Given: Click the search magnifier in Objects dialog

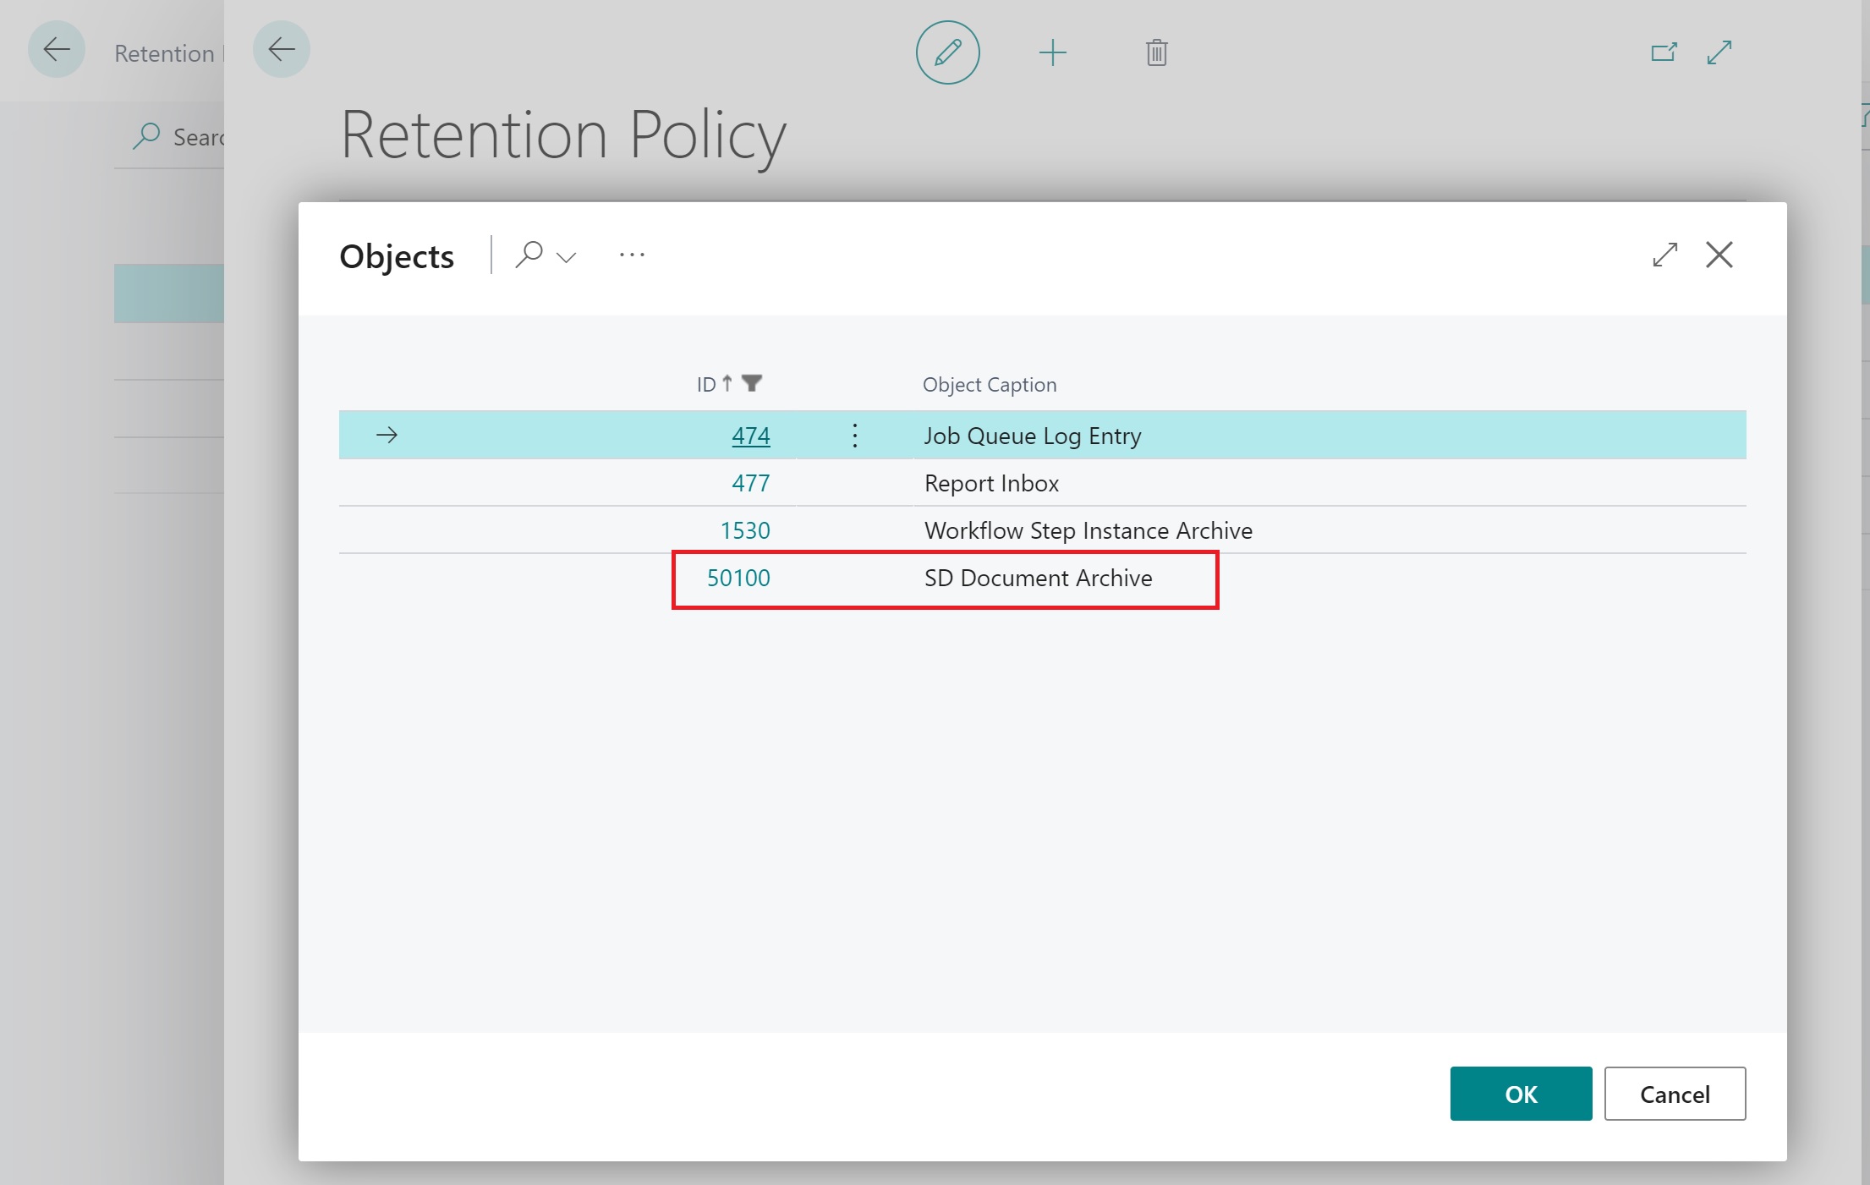Looking at the screenshot, I should pyautogui.click(x=529, y=254).
